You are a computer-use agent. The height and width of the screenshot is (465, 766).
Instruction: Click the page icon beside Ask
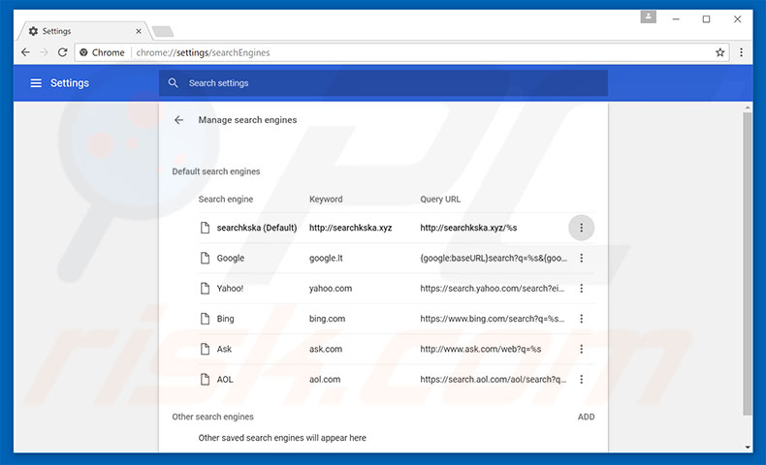coord(206,349)
